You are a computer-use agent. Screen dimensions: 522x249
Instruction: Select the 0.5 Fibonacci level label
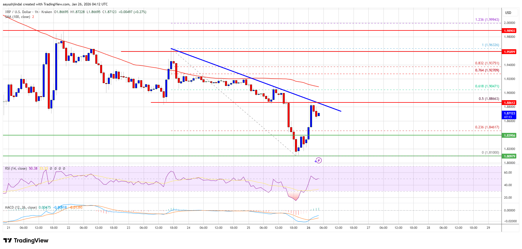(489, 99)
